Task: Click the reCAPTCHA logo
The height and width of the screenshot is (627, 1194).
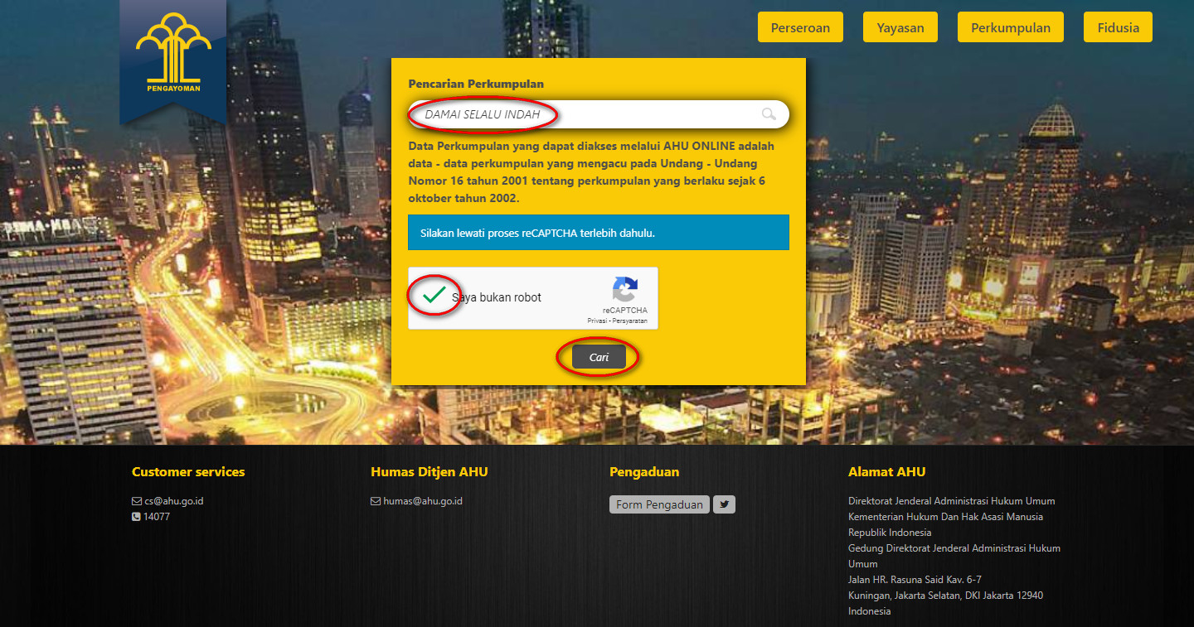Action: coord(624,290)
